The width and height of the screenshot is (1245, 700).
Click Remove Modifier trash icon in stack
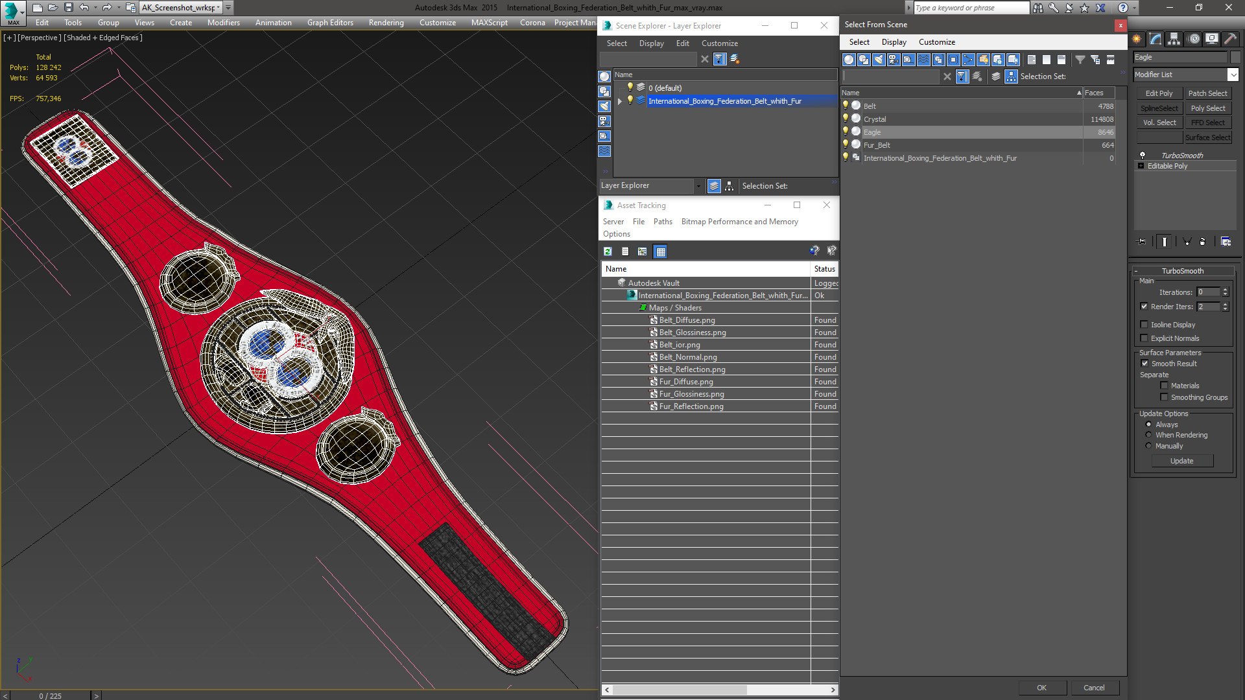(1203, 242)
